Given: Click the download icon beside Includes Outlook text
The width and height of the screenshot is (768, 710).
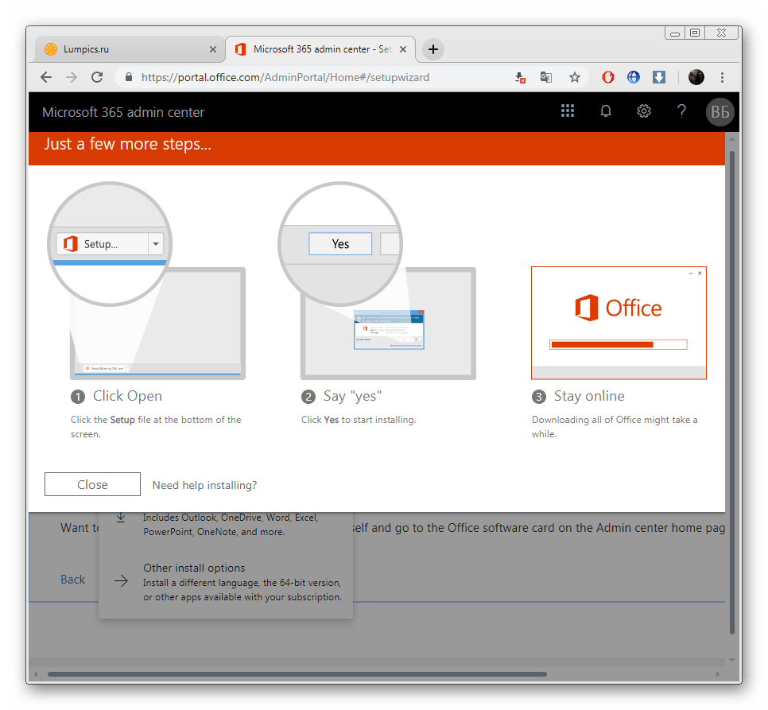Looking at the screenshot, I should (121, 518).
